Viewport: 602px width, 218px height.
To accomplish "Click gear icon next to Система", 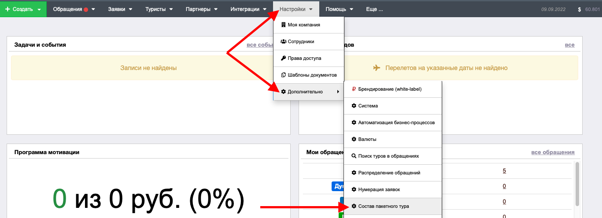I will pos(354,106).
